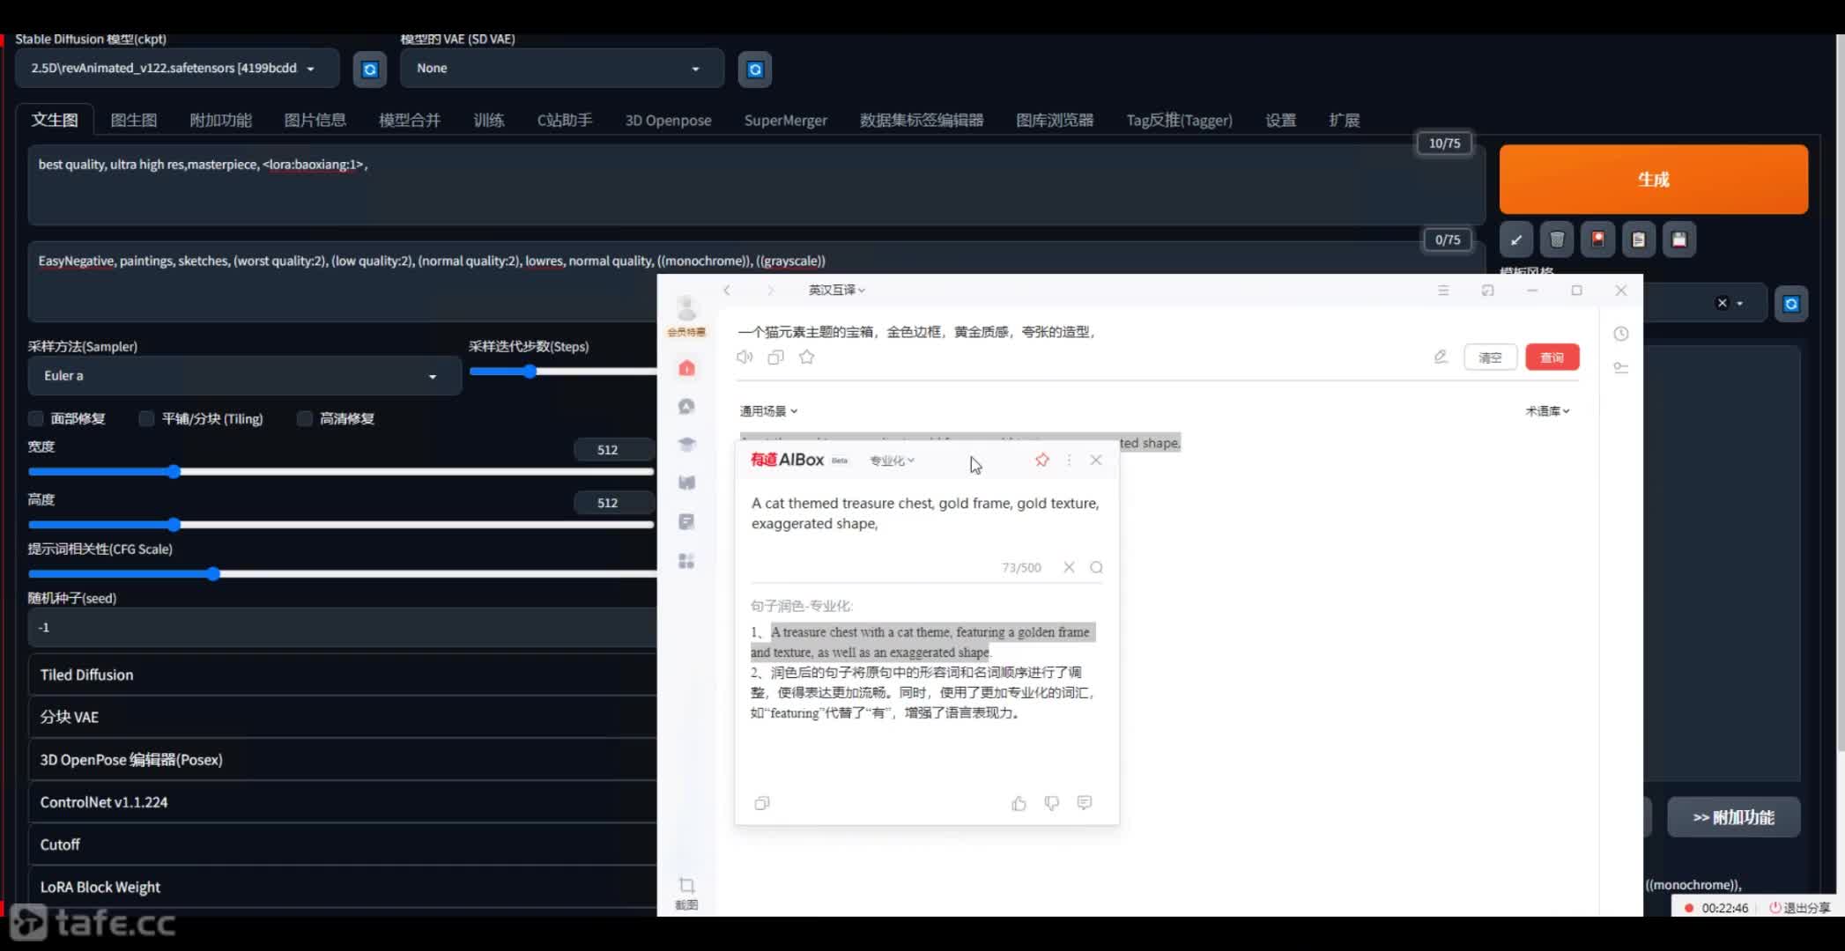The height and width of the screenshot is (951, 1845).
Task: Switch to the 附加功能 tab
Action: point(221,120)
